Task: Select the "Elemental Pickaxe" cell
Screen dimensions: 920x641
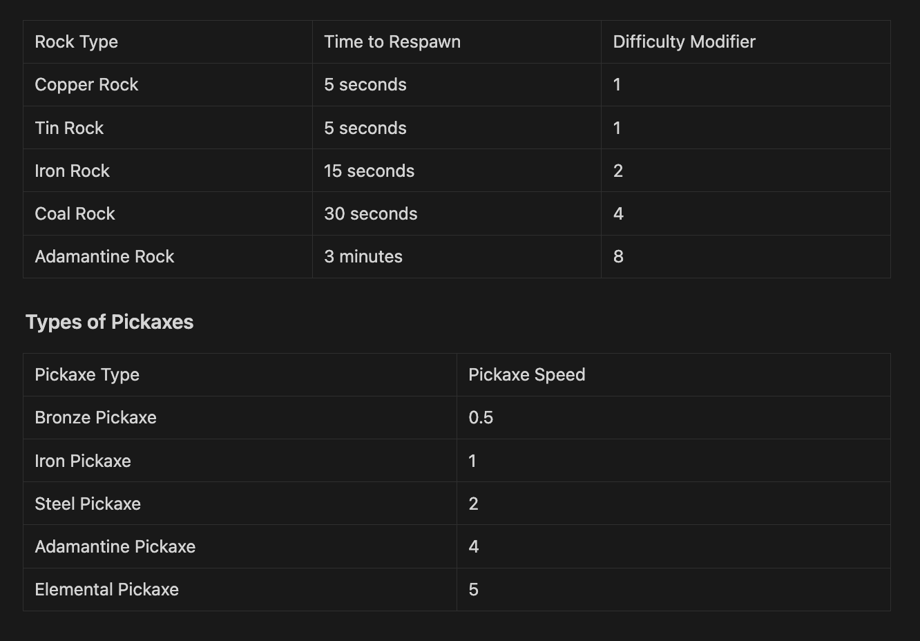Action: coord(106,590)
